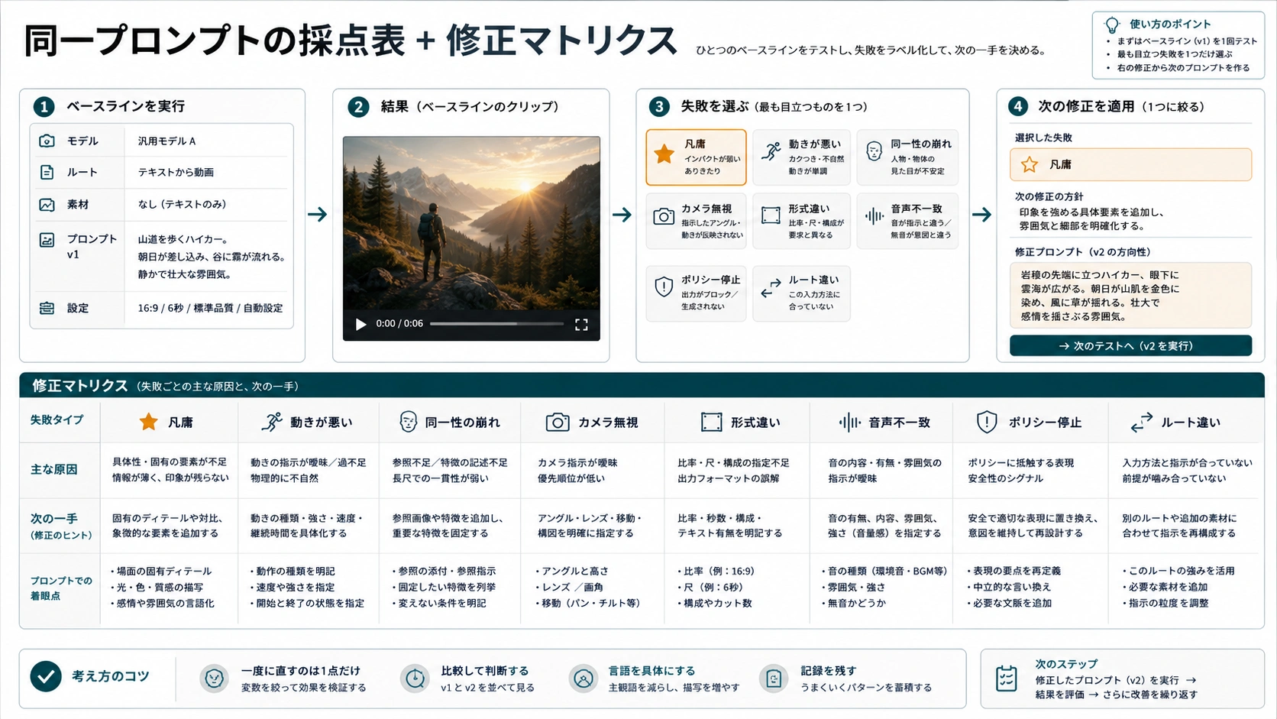Screen dimensions: 1277x719
Task: Click the document icon beside ルート
Action: pos(47,172)
